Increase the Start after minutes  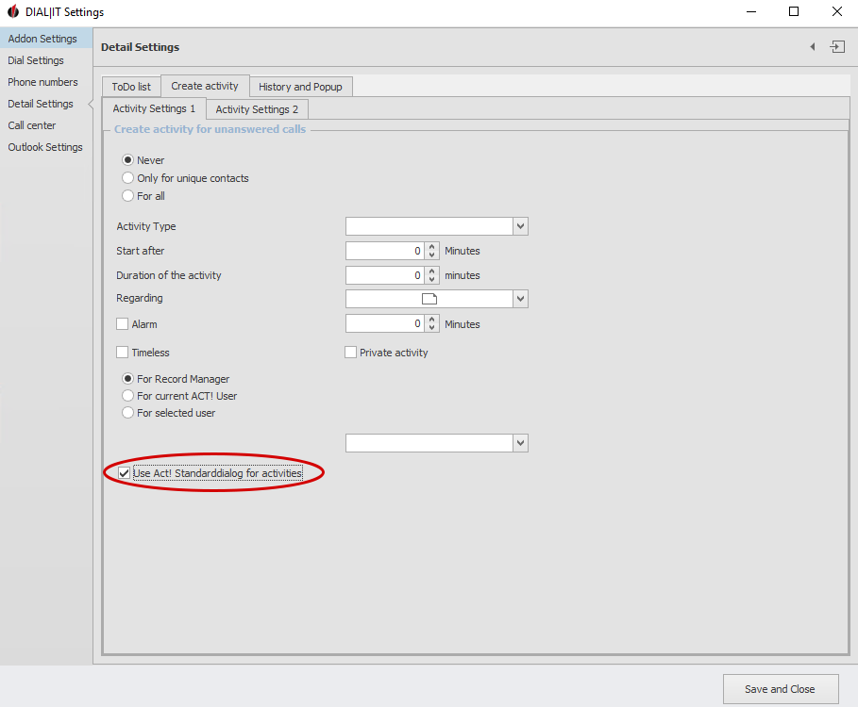point(431,246)
